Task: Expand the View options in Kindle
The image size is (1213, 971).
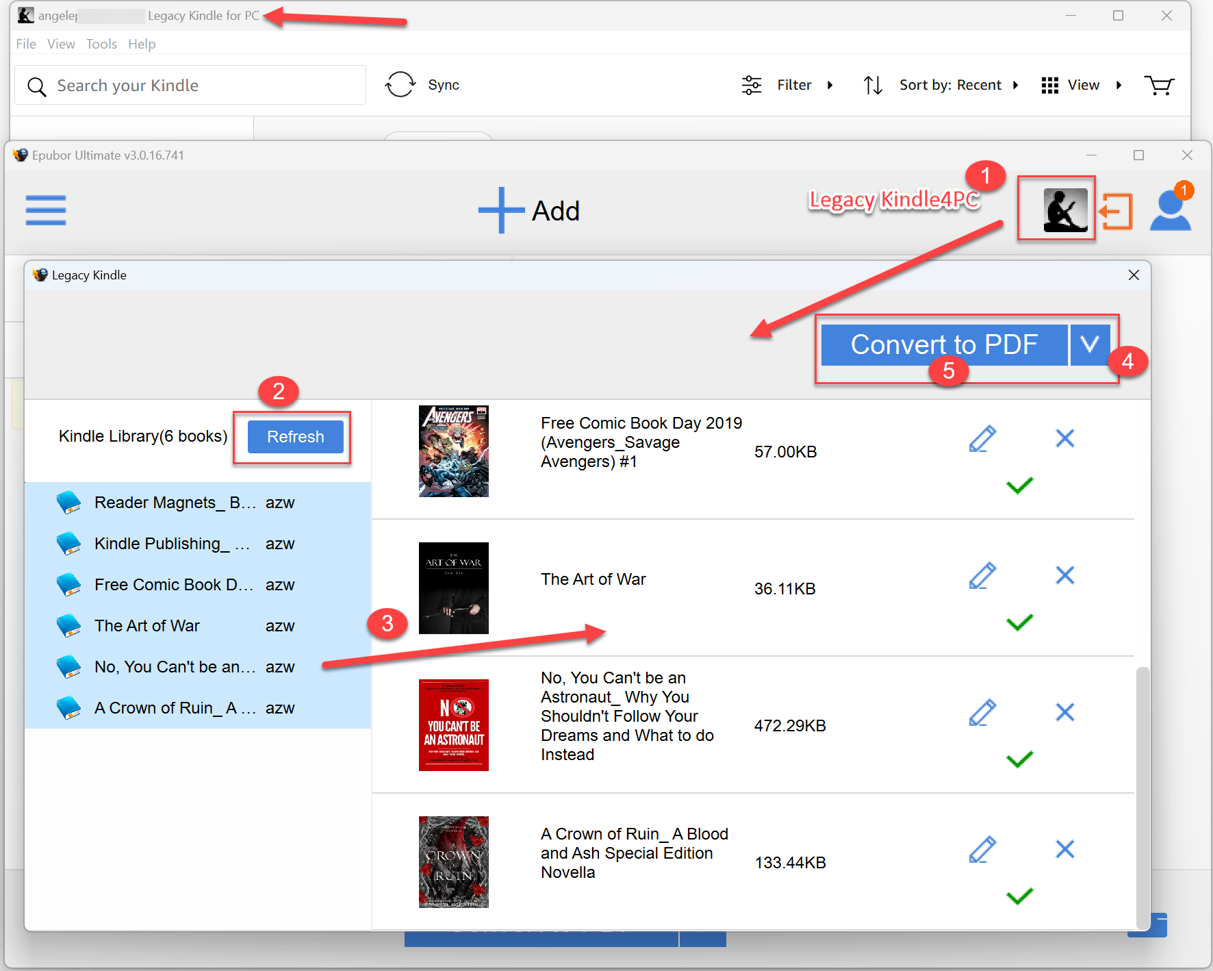Action: pos(1082,85)
